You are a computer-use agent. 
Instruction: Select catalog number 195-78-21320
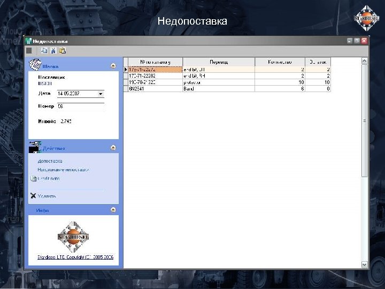(x=156, y=82)
